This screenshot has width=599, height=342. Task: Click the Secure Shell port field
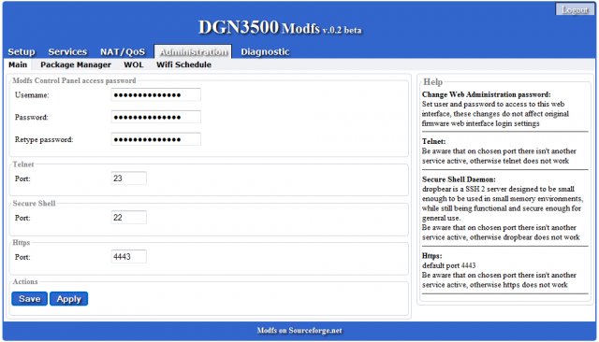[129, 218]
